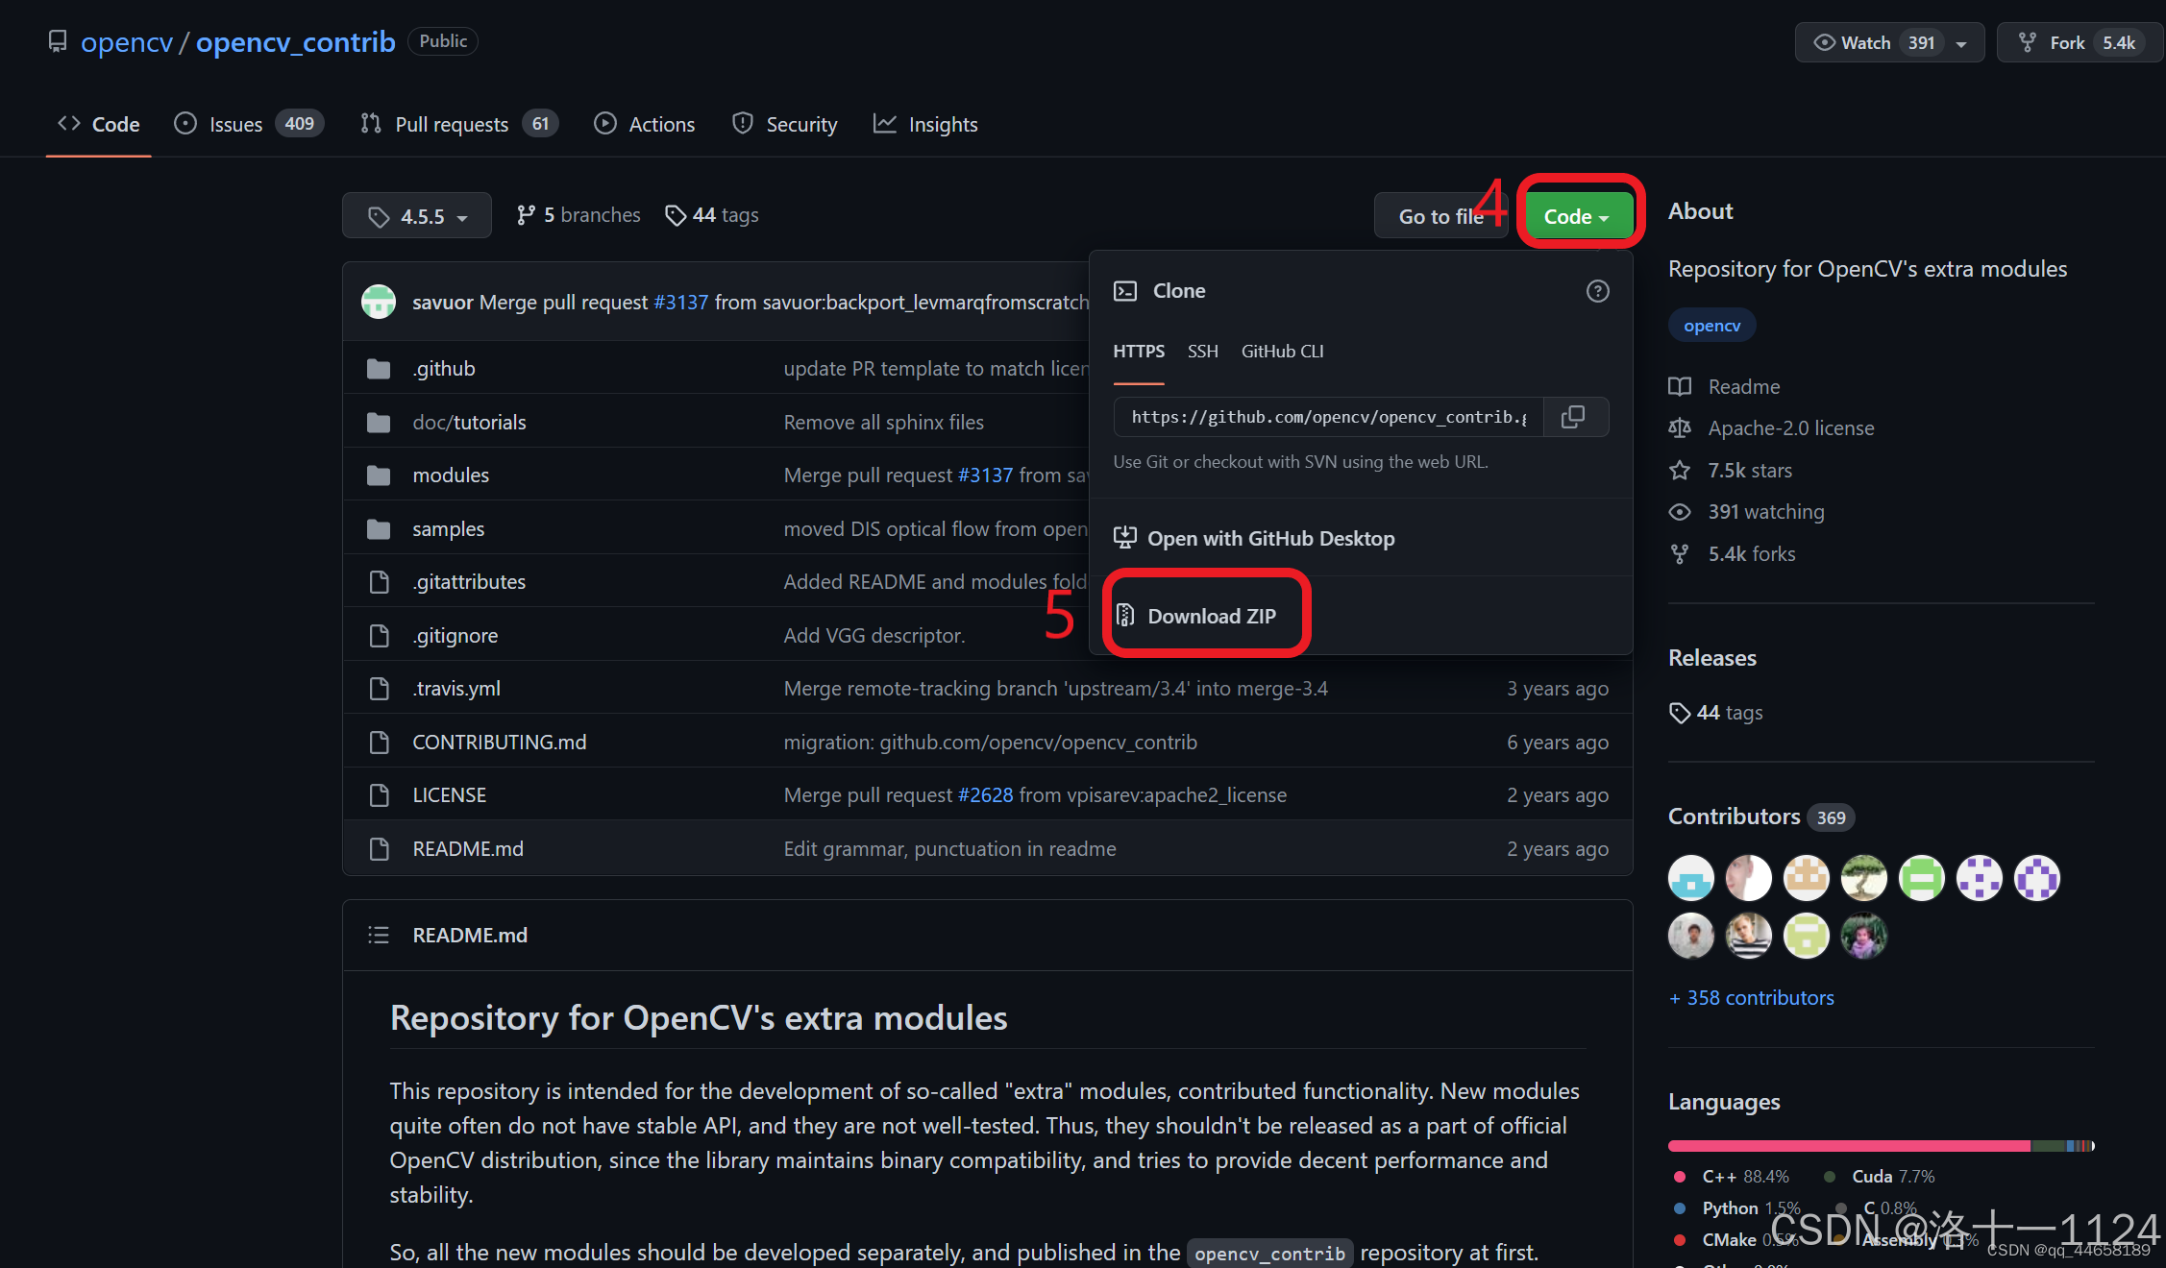Image resolution: width=2166 pixels, height=1268 pixels.
Task: Open the + 358 contributors link
Action: 1751,997
